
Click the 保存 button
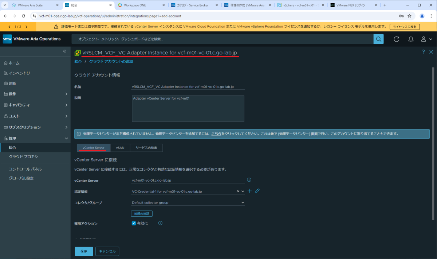(84, 251)
